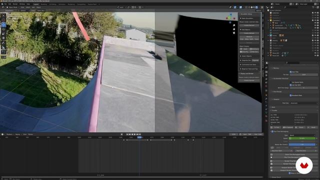The height and width of the screenshot is (180, 320).
Task: Click the blue Motion Blur Shutter slider
Action: point(302,144)
